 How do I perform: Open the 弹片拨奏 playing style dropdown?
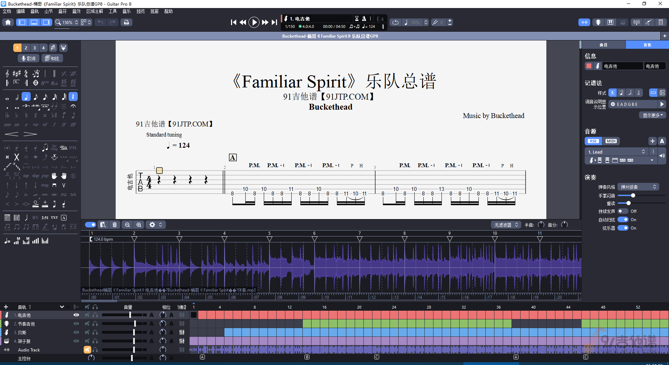click(638, 187)
